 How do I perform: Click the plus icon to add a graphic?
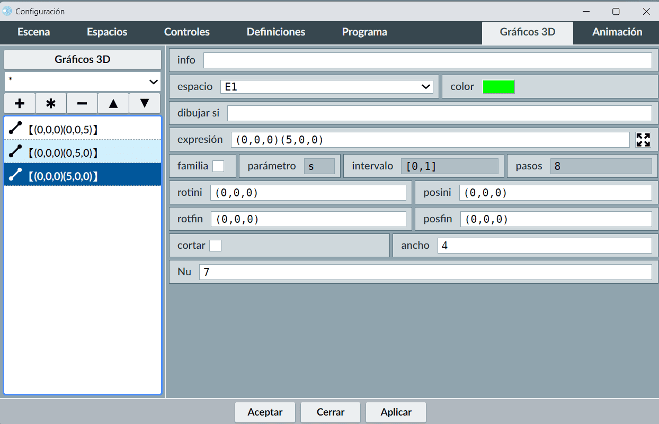pyautogui.click(x=20, y=103)
